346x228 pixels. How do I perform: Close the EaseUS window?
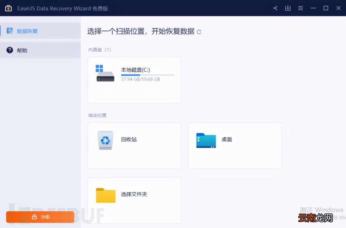click(338, 8)
